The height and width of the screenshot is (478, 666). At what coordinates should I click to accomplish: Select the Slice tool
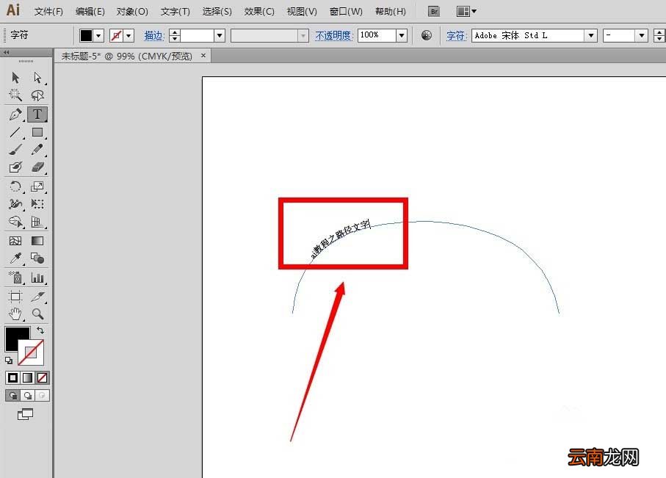pos(37,297)
